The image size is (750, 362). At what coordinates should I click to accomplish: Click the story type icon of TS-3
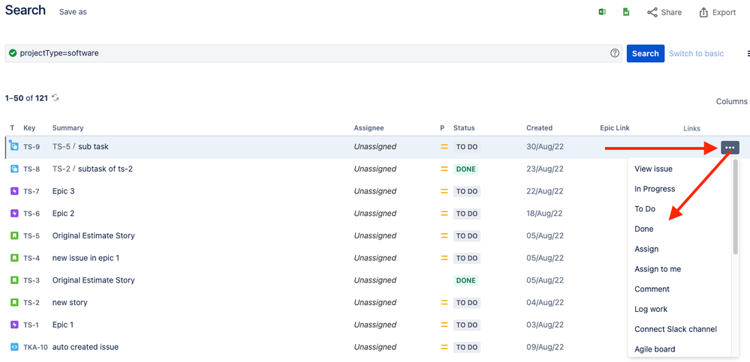tap(14, 280)
